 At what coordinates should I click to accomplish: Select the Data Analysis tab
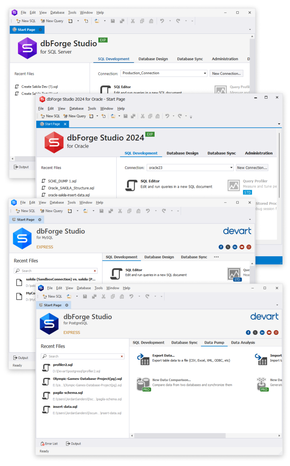(x=243, y=343)
